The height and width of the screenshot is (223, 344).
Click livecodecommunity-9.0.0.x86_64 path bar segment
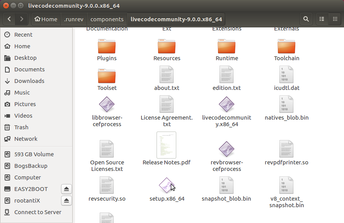point(176,19)
